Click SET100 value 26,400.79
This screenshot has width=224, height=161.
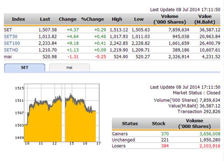click(x=210, y=43)
